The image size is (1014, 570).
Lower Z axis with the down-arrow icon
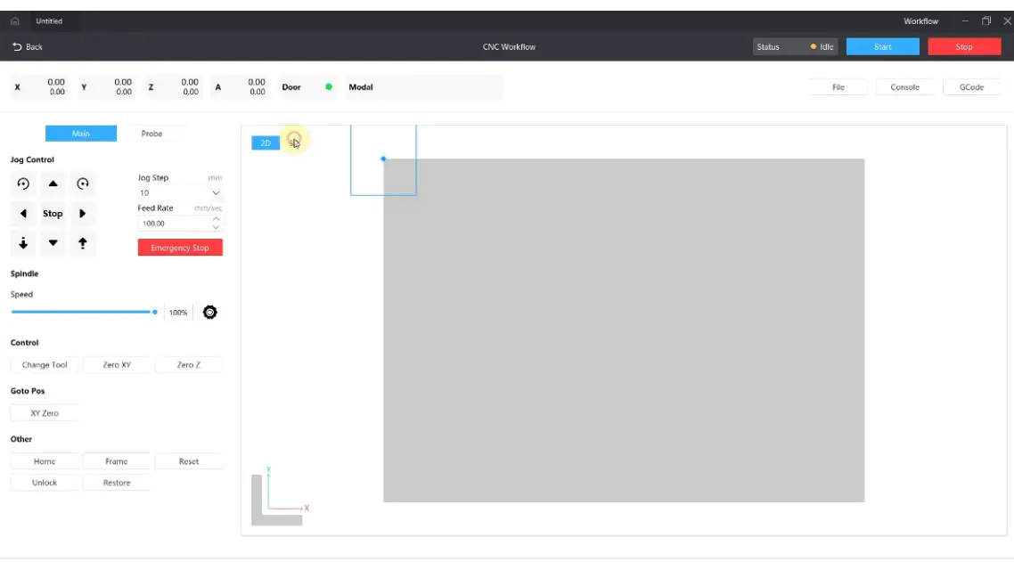pos(23,243)
